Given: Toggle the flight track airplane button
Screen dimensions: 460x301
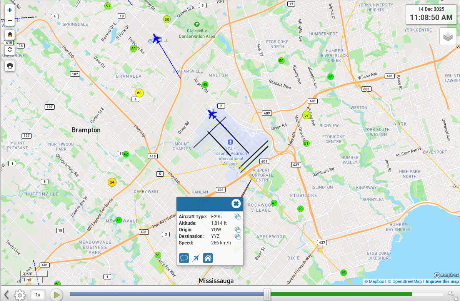Looking at the screenshot, I should coord(196,258).
